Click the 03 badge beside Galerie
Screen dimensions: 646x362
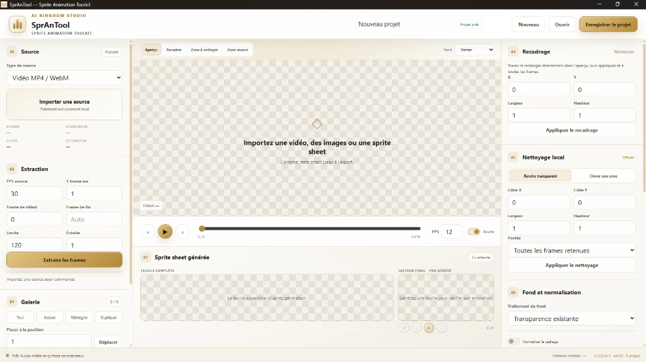(12, 302)
